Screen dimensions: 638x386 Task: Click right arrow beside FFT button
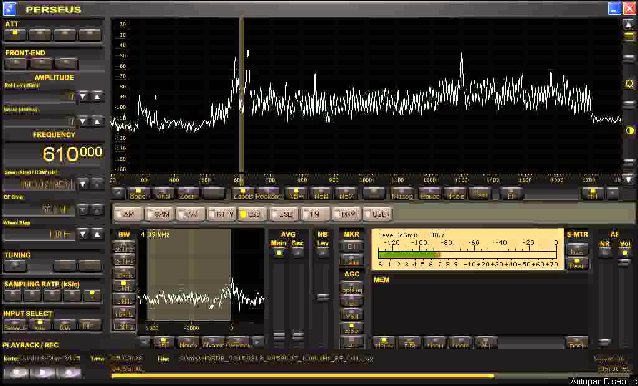tap(613, 194)
